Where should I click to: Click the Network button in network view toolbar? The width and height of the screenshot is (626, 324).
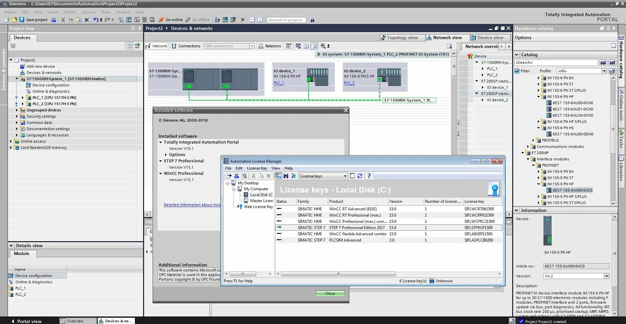click(x=157, y=46)
